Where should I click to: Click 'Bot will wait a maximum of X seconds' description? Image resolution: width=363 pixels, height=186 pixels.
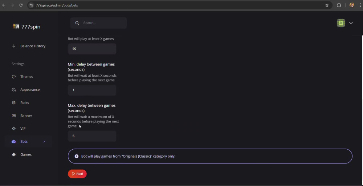coord(93,121)
